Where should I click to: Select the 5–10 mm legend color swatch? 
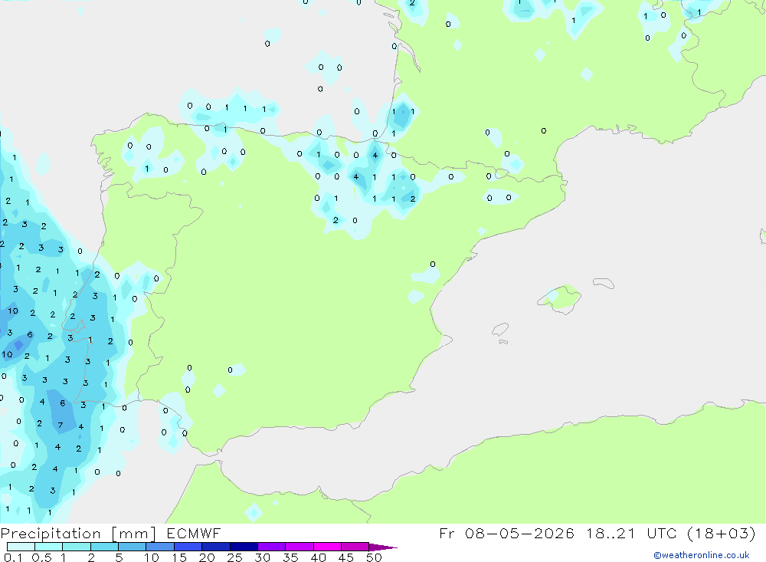tap(132, 547)
